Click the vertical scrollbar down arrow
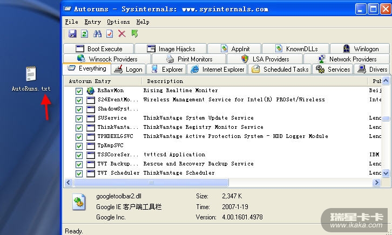392x235 pixels. 386,173
